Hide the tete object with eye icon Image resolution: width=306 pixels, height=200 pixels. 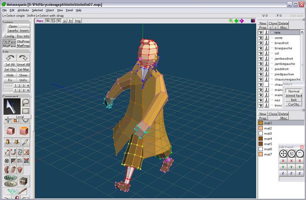pyautogui.click(x=261, y=33)
